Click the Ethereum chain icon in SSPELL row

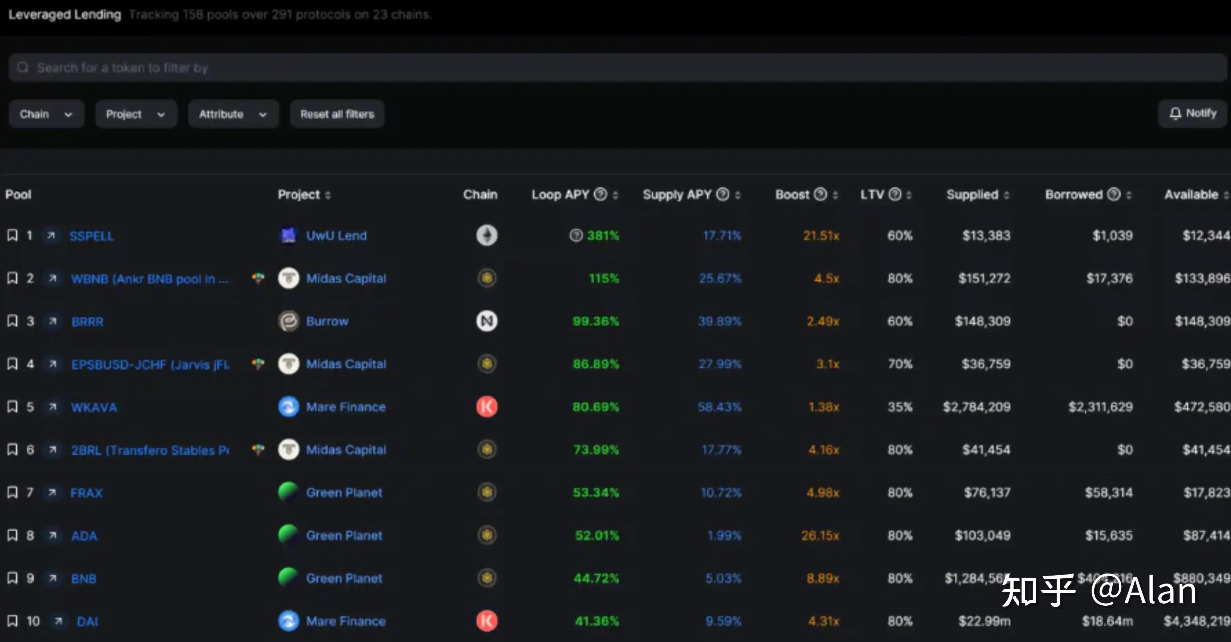[x=486, y=235]
